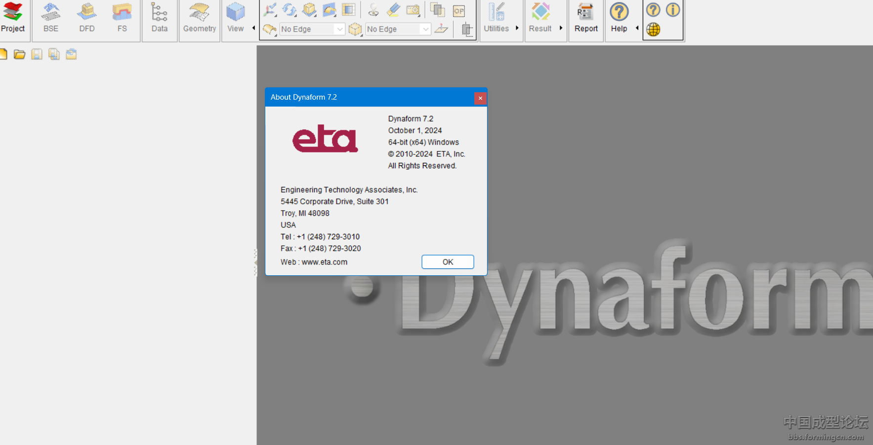Click the '64-bit (x64) Windows' text

coord(423,143)
